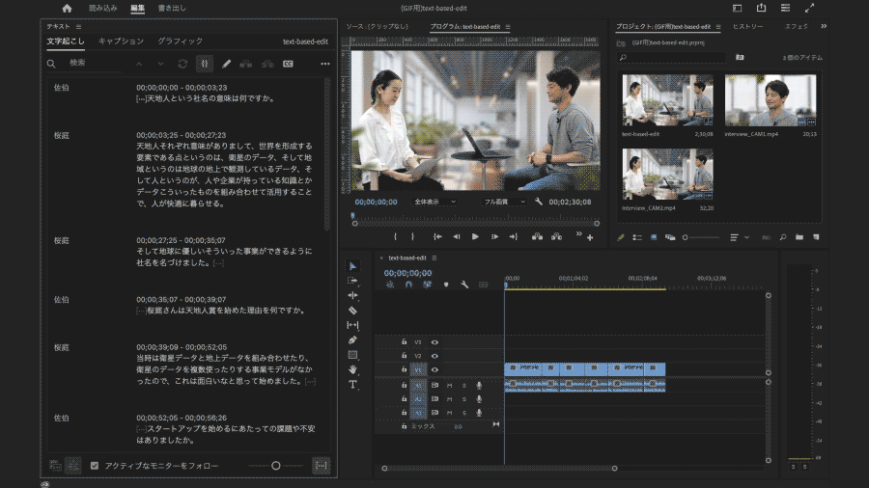Toggle visibility eye of track V2
Screen dimensions: 869x488
(x=434, y=356)
